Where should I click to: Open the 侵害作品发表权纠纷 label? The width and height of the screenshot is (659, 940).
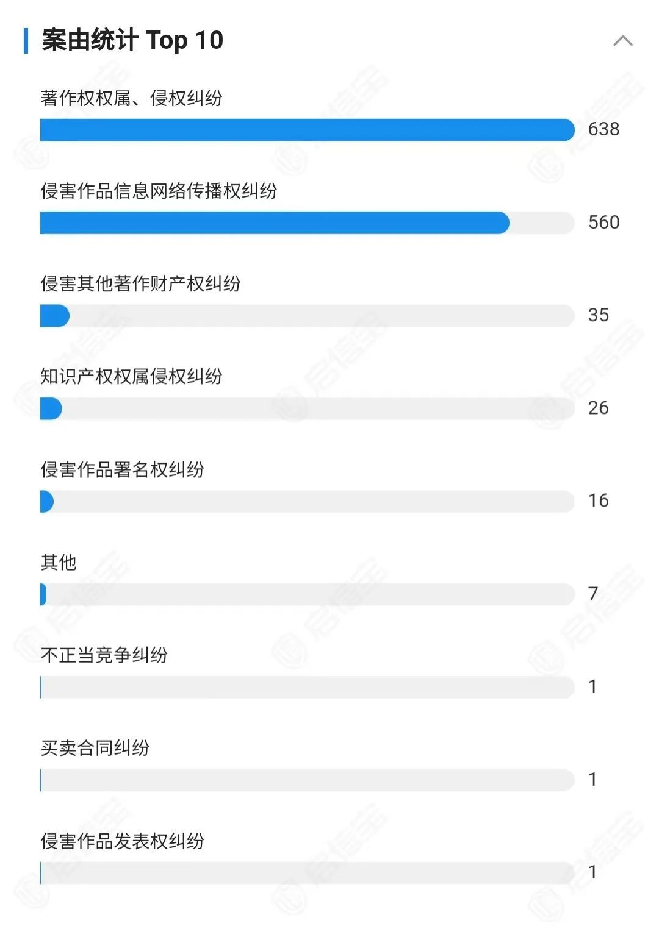click(122, 841)
